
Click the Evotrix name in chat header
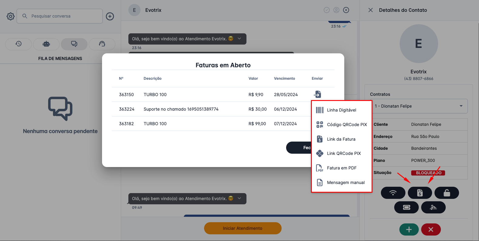(153, 10)
